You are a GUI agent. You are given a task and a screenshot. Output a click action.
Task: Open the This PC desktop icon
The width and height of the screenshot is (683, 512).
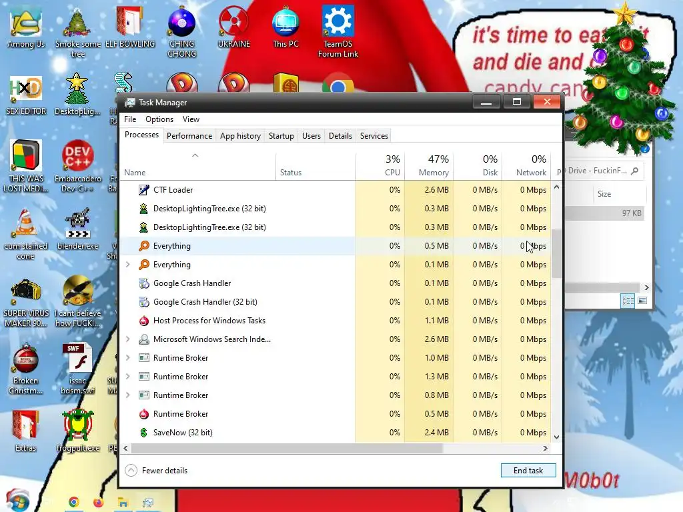click(x=285, y=22)
